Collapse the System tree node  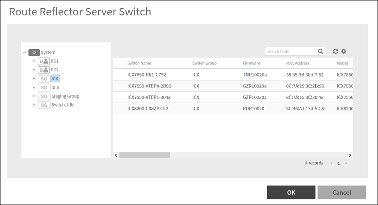coord(24,52)
